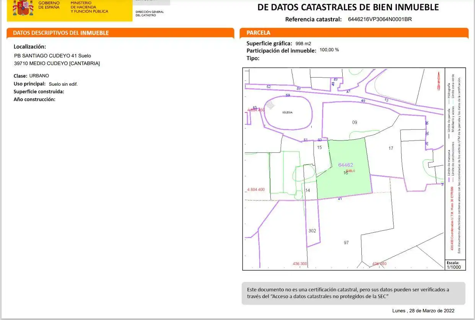475x320 pixels.
Task: Click 'DIRECCIÓN GENERAL DEL CATASTRO' text
Action: click(x=150, y=13)
